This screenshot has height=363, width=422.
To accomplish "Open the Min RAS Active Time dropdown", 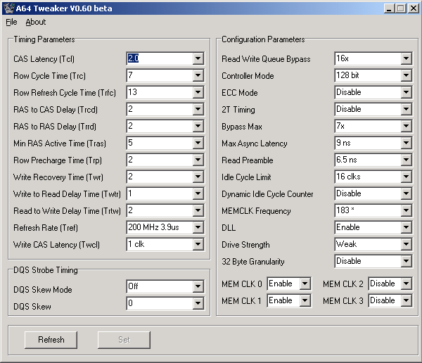I will pyautogui.click(x=198, y=144).
